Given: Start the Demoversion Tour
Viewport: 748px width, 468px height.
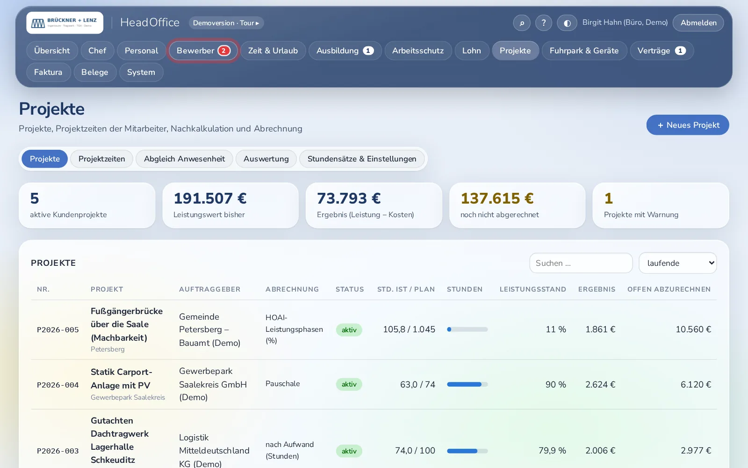Looking at the screenshot, I should (226, 23).
